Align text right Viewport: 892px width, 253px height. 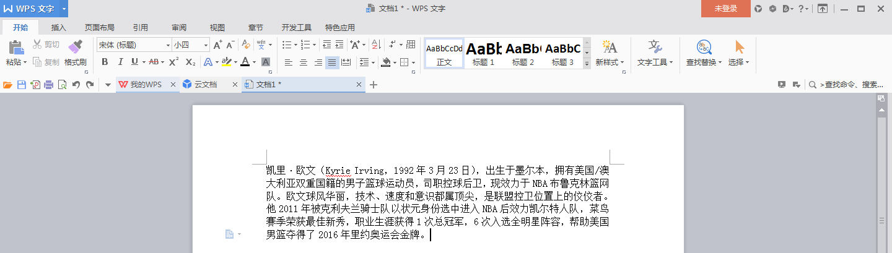click(x=318, y=62)
